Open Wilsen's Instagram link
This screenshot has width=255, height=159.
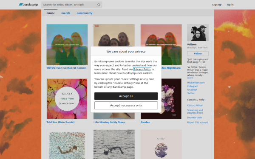[x=193, y=86]
